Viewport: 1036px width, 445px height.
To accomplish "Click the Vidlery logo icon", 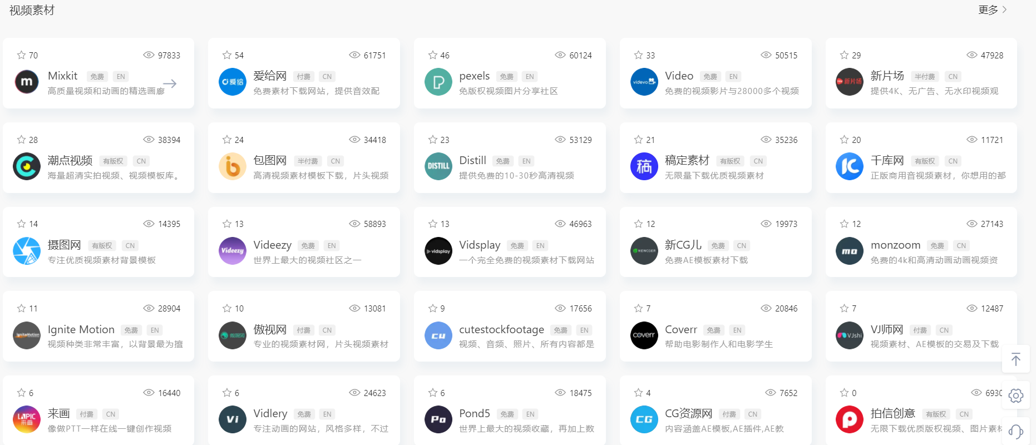I will click(x=233, y=419).
